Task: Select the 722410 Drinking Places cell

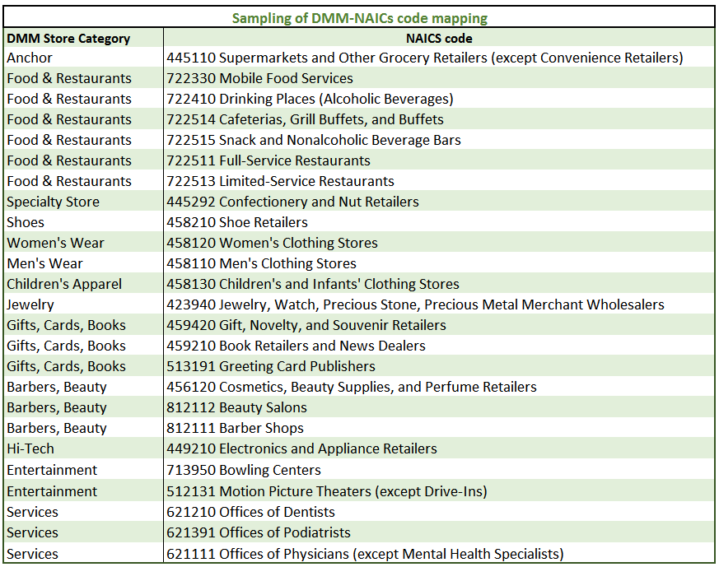Action: click(x=310, y=99)
